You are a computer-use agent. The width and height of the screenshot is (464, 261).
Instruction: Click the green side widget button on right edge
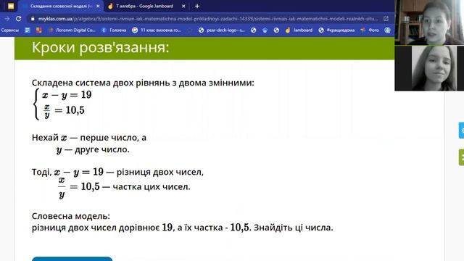pyautogui.click(x=461, y=157)
